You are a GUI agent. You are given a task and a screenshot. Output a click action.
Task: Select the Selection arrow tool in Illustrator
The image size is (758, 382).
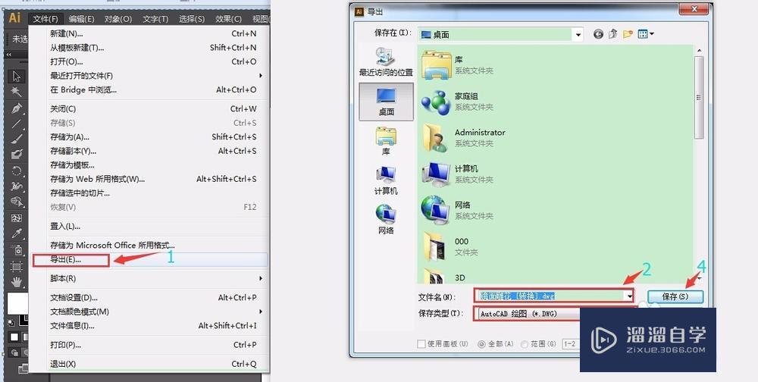click(x=17, y=77)
